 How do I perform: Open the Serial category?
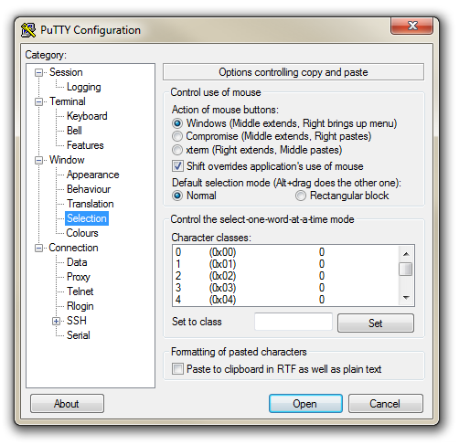click(x=79, y=335)
